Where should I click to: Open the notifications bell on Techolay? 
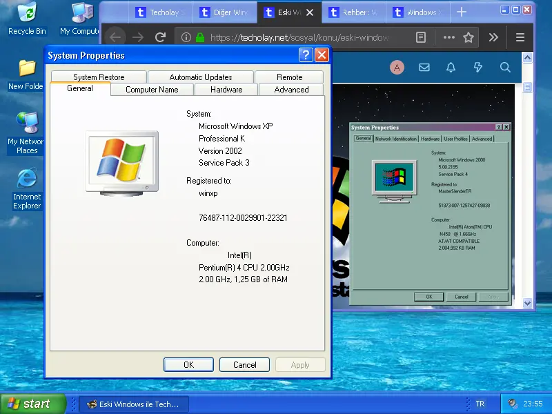coord(451,67)
